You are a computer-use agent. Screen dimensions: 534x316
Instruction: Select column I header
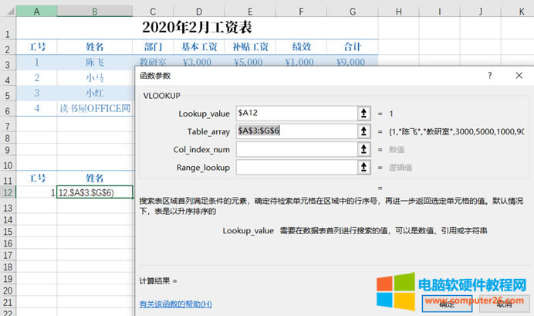[x=439, y=12]
